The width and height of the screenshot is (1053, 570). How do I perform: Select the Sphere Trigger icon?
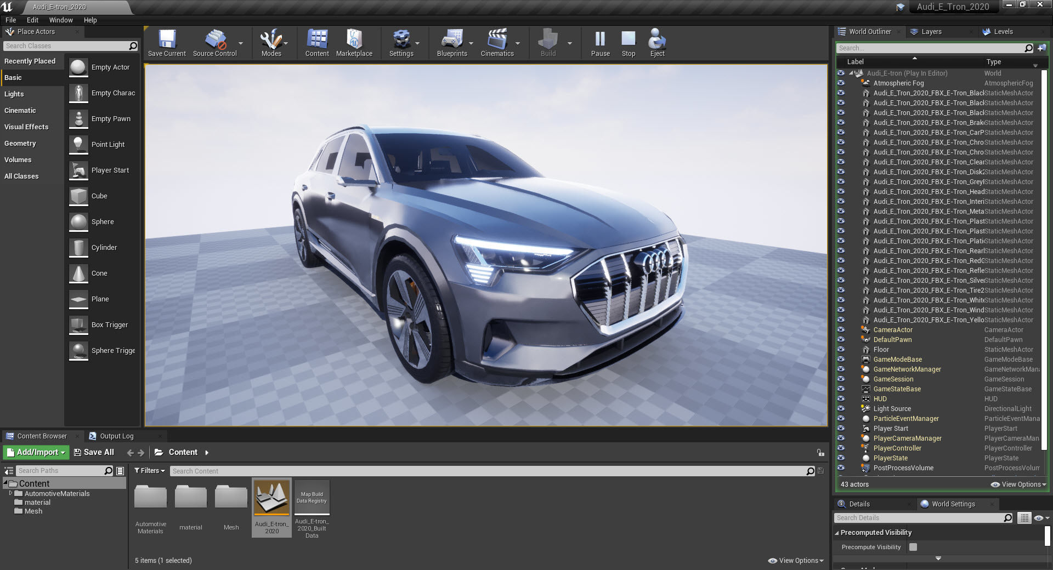78,351
